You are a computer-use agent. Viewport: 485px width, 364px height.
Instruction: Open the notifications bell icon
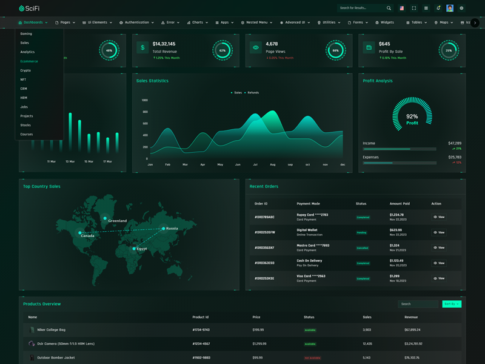coord(438,8)
